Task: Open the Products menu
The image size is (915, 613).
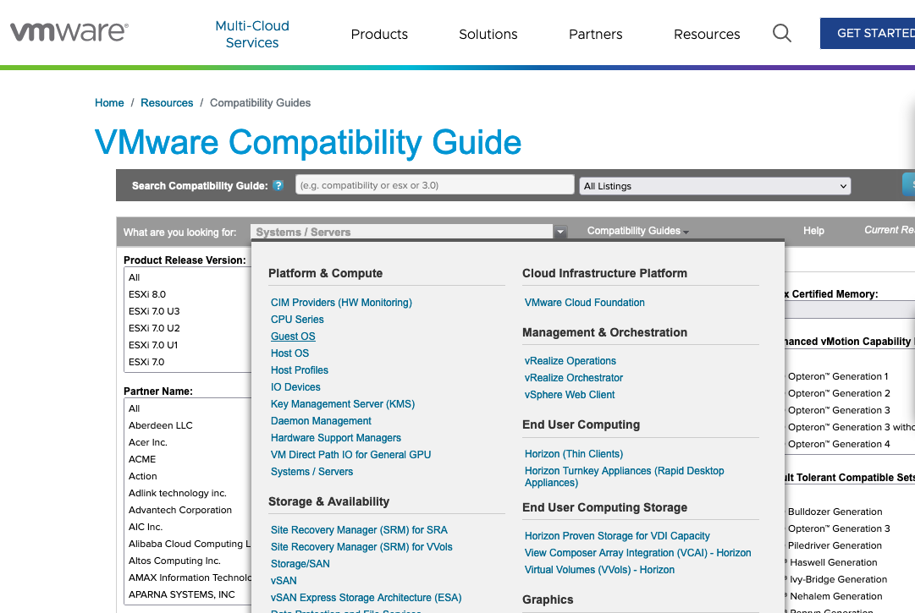Action: (x=379, y=35)
